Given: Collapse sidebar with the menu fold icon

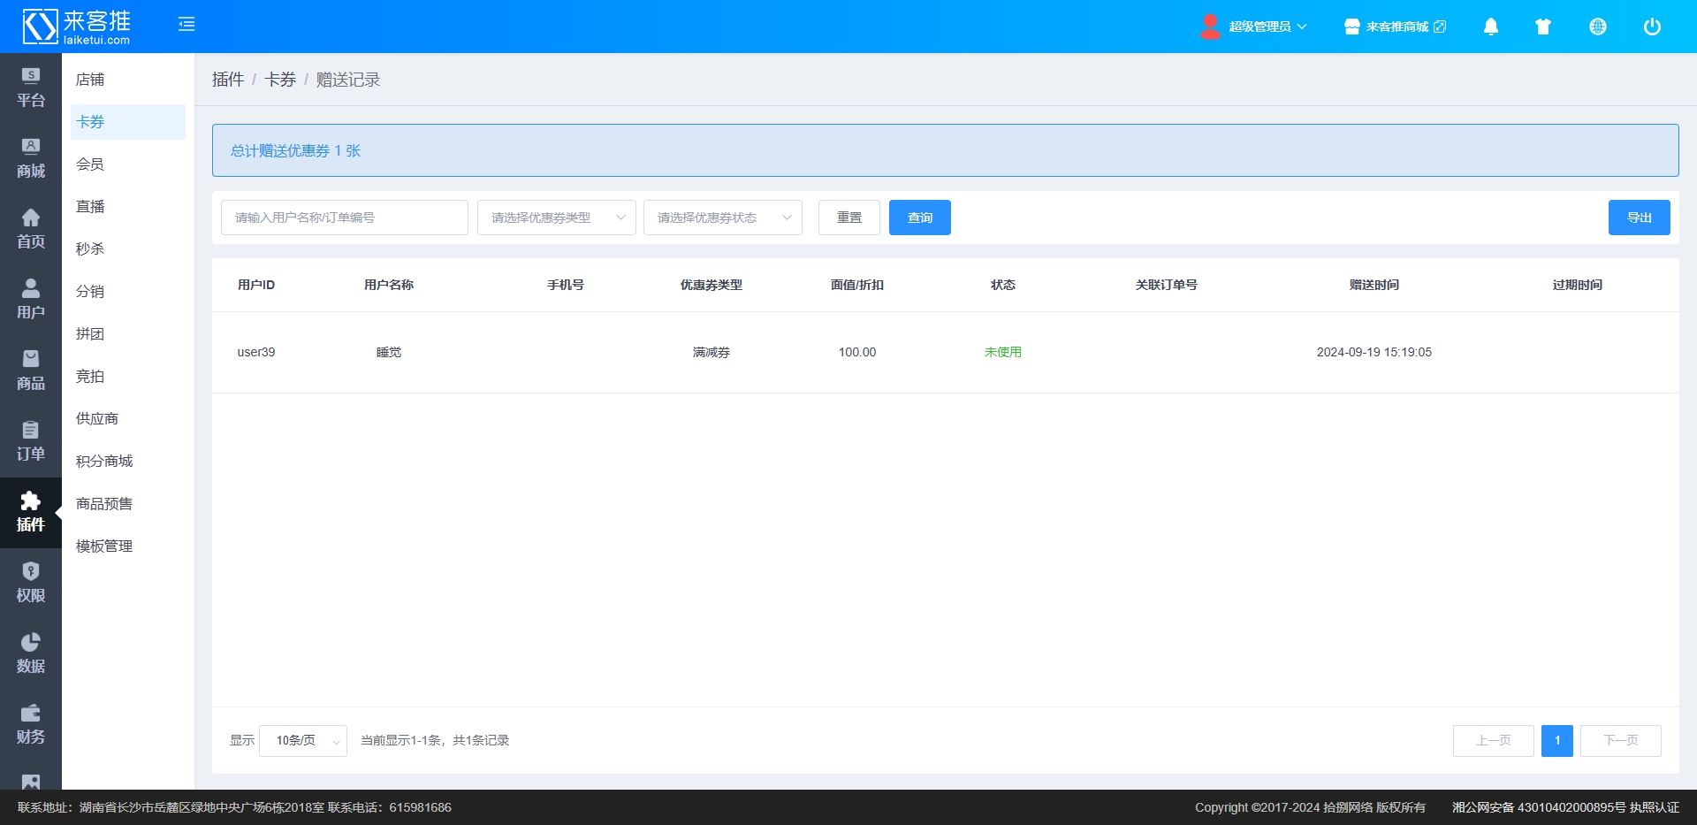Looking at the screenshot, I should click(x=186, y=25).
